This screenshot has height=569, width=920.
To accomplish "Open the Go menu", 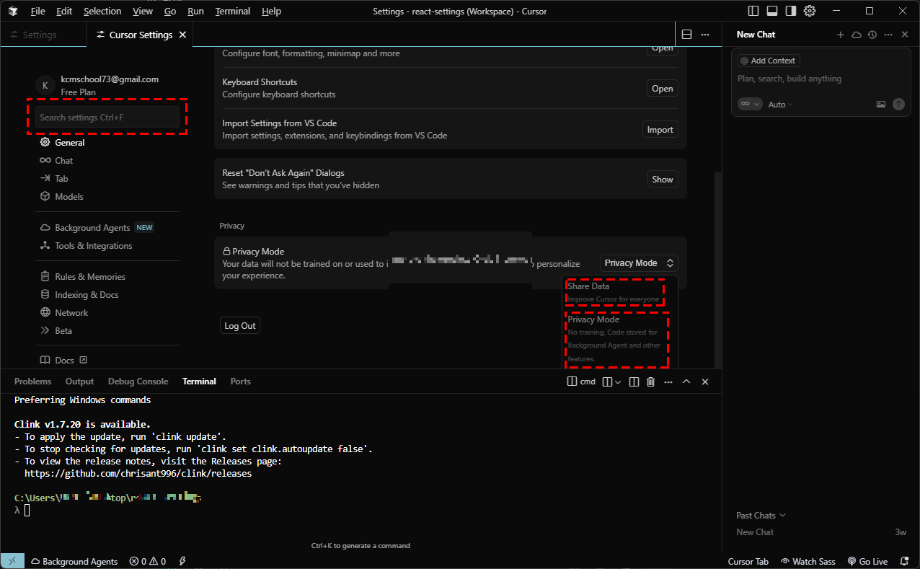I will [170, 11].
